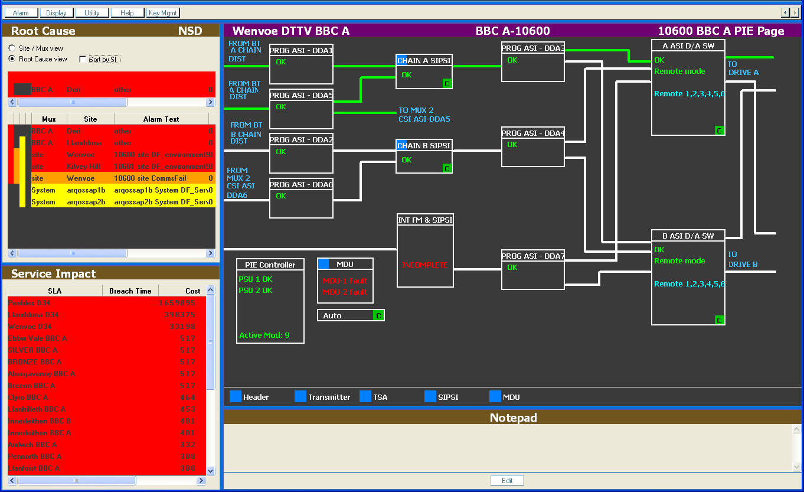The height and width of the screenshot is (492, 804).
Task: Sort alarm table by Site column header
Action: (x=90, y=119)
